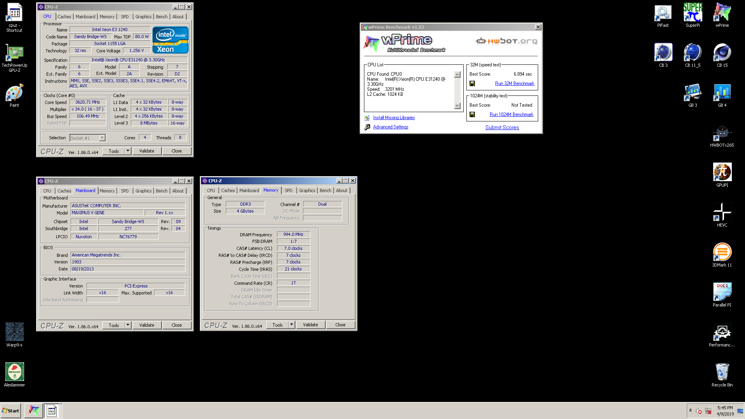Image resolution: width=745 pixels, height=419 pixels.
Task: Expand Tools arrow in Memory CPU-Z window
Action: click(291, 325)
